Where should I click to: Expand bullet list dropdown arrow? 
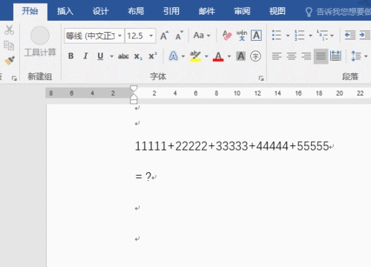[x=288, y=36]
